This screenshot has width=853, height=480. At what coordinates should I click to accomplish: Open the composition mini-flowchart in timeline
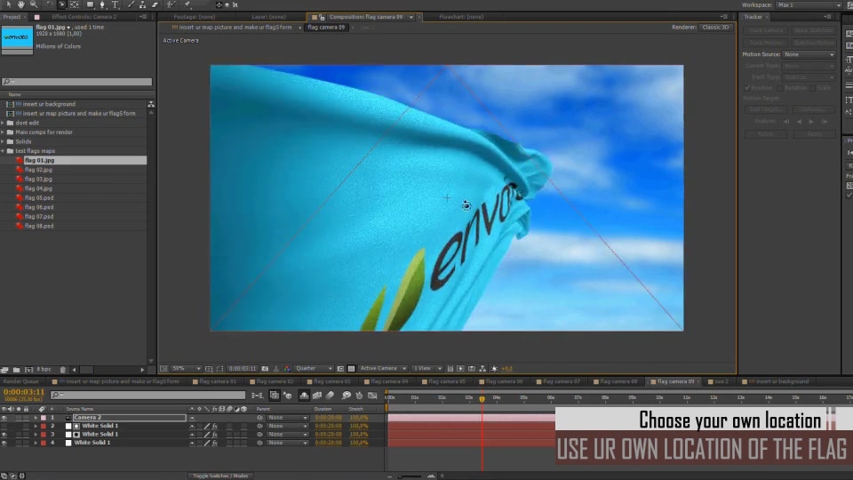tap(258, 395)
